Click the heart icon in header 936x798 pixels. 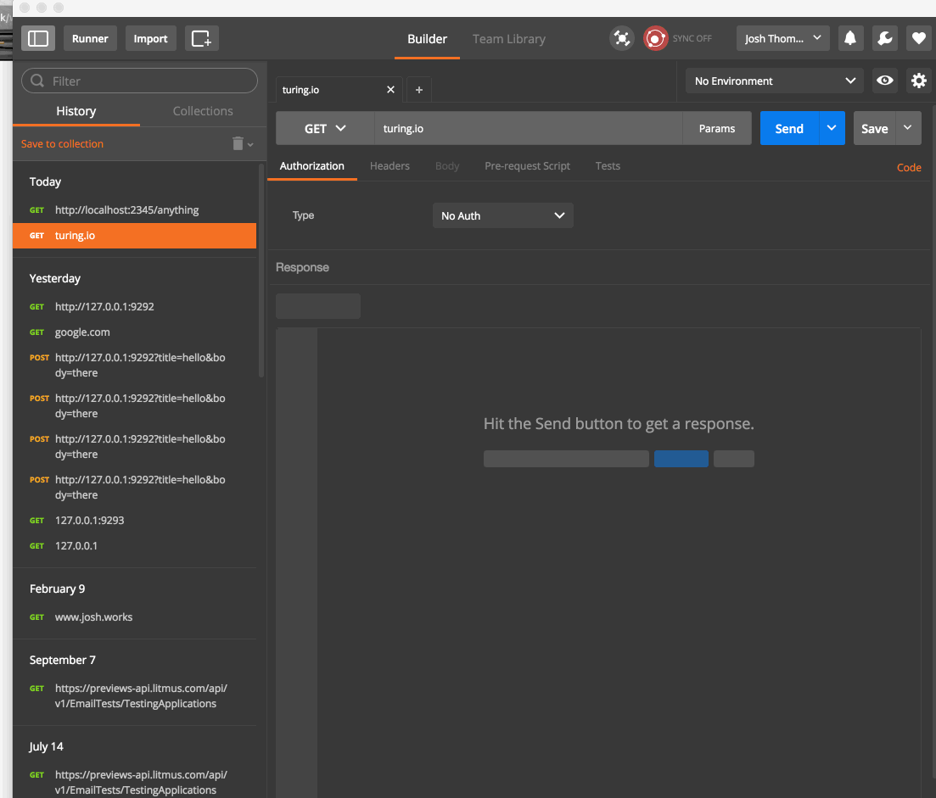(x=918, y=38)
